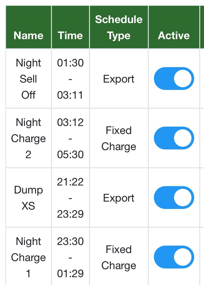Select the Night Charge 1 name cell
Screen dimensions: 204x285
point(28,257)
